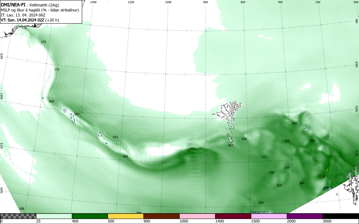Screen dimensions: 359x224
Task: Pick the dark green 400–500 legend swatch
Action: (x=90, y=216)
